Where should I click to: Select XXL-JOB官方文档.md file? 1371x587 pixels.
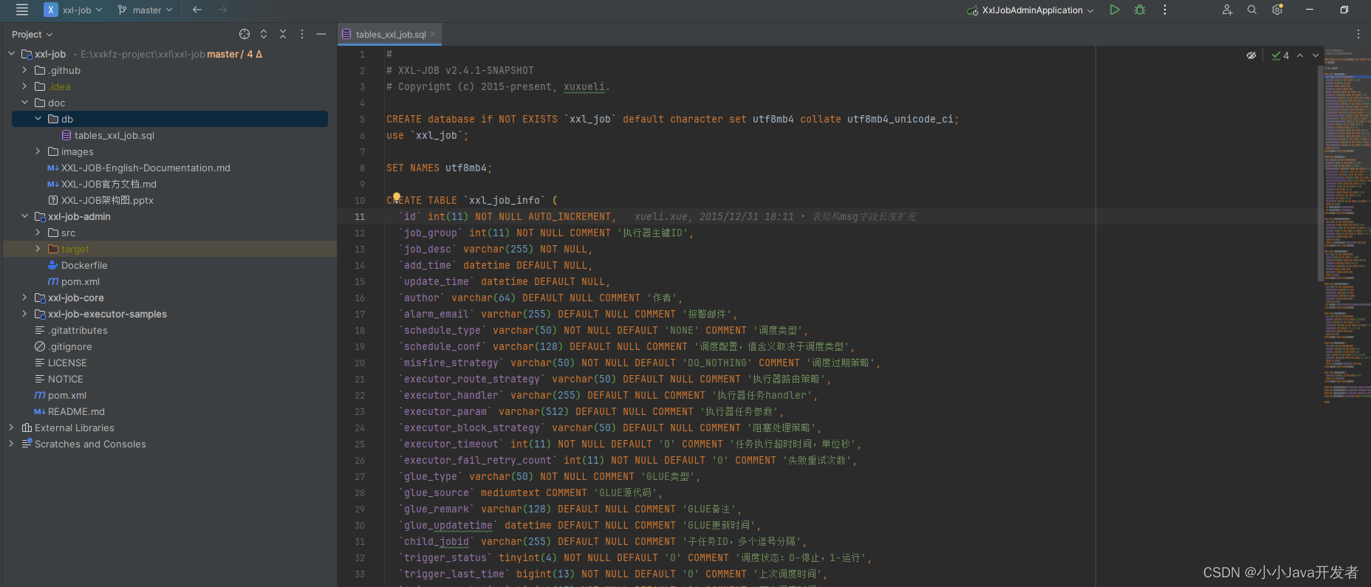coord(102,184)
